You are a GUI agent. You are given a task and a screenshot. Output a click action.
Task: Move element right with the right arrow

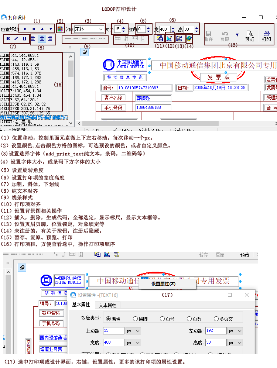[25, 29]
